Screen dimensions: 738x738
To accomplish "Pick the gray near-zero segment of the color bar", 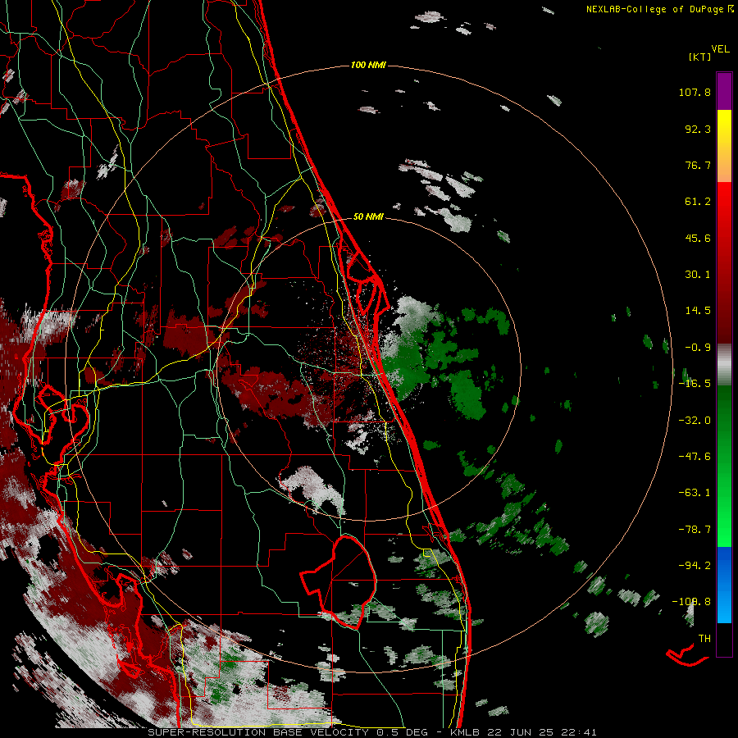I will pyautogui.click(x=724, y=365).
